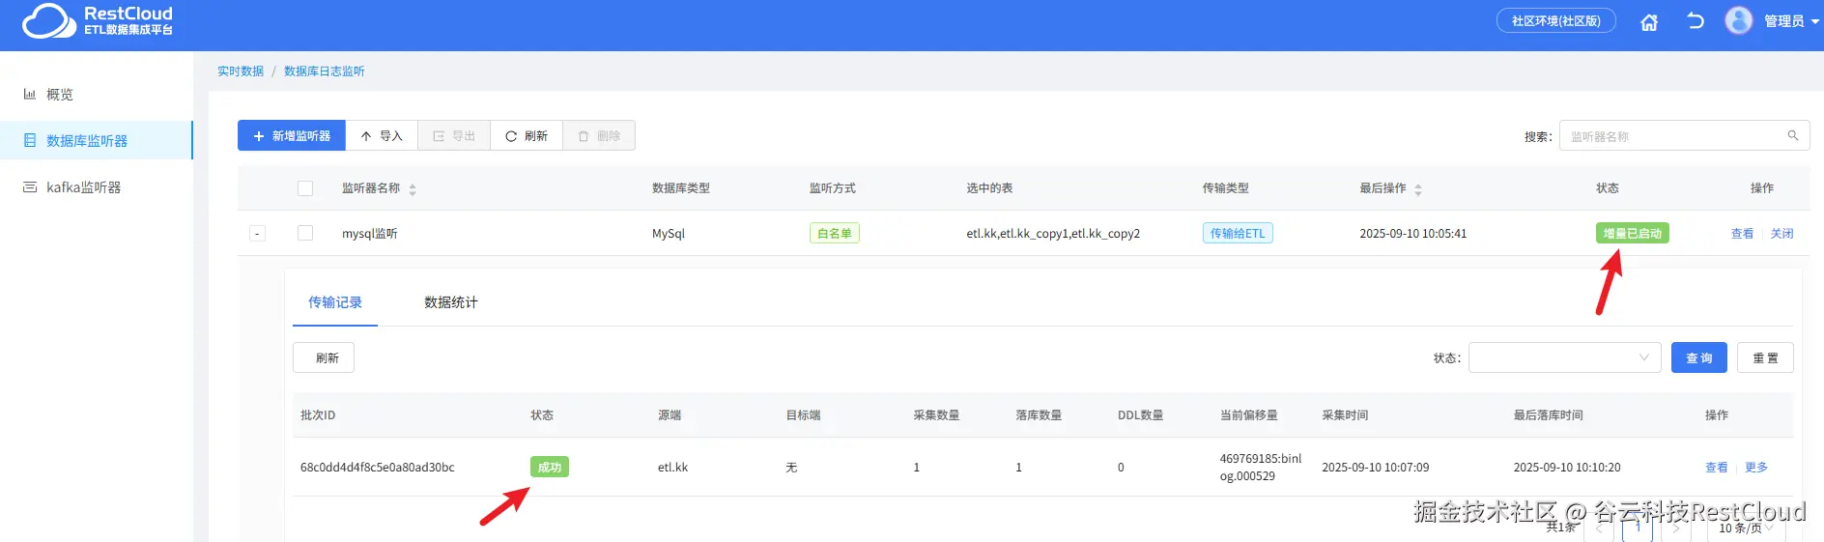Click the search magnifier icon
Image resolution: width=1824 pixels, height=542 pixels.
(x=1793, y=135)
